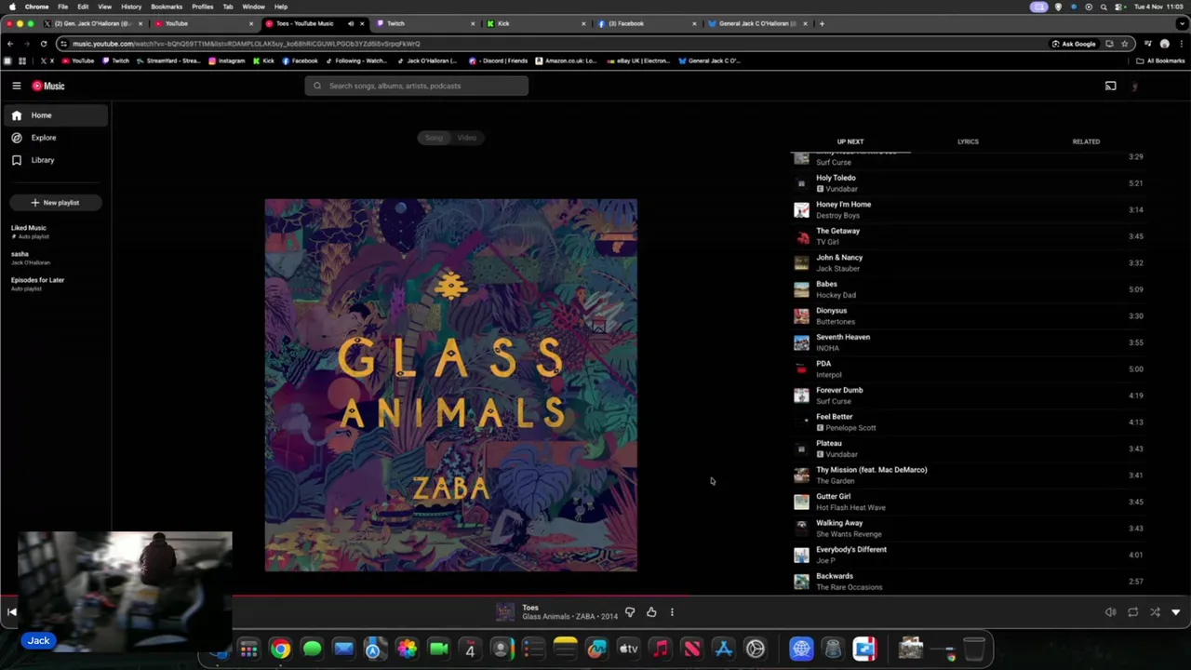
Task: Open Instagram bookmark
Action: 226,60
